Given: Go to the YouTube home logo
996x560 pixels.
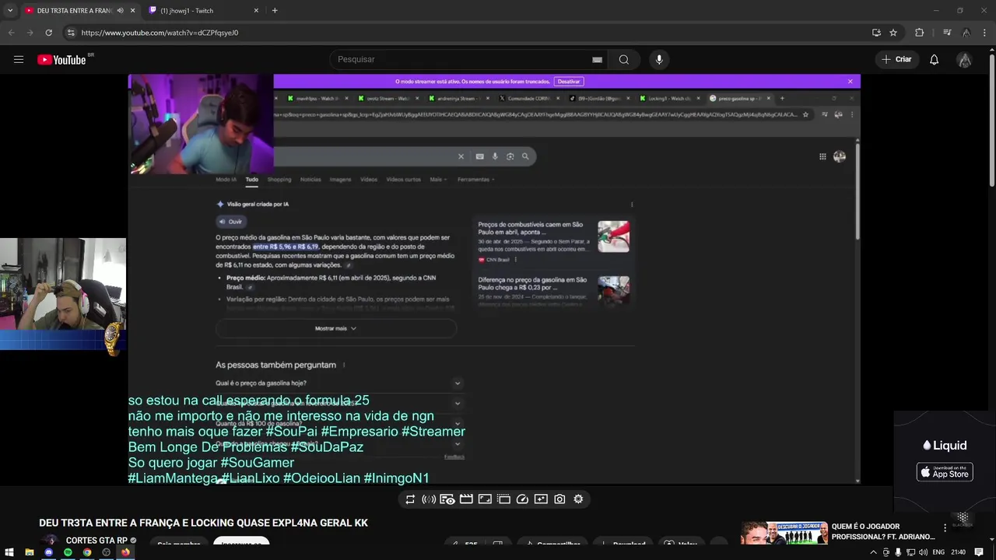Looking at the screenshot, I should pos(61,60).
